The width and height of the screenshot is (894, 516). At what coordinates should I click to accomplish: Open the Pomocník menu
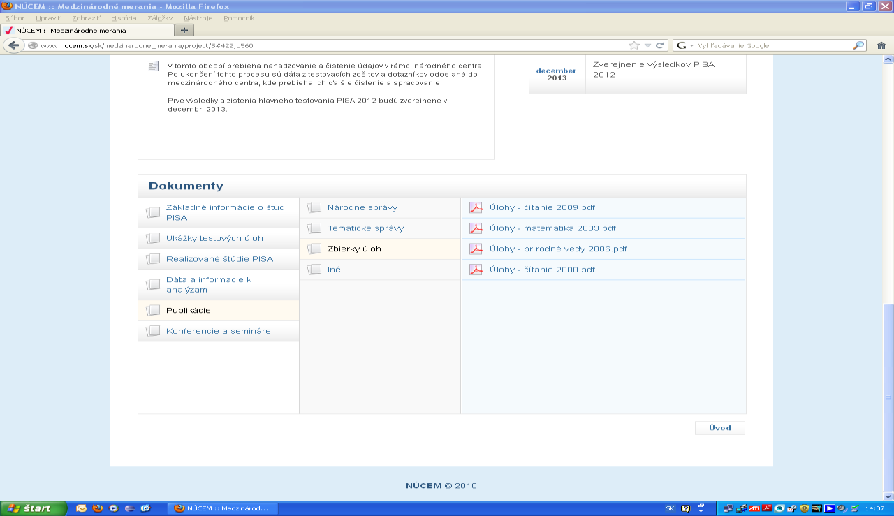tap(239, 17)
